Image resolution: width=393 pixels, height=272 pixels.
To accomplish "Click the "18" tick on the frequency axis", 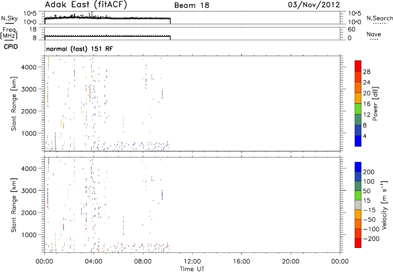I will click(x=33, y=29).
